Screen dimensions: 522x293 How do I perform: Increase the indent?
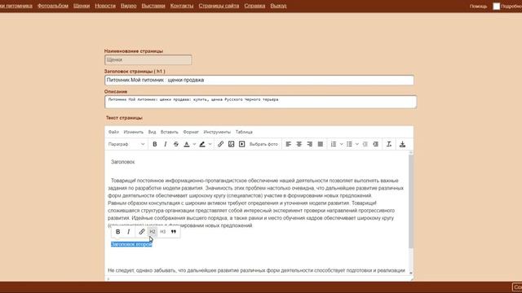[x=375, y=144]
